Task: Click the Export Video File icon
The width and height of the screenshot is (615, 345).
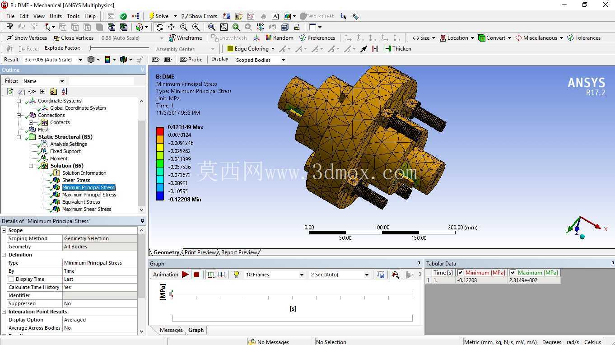Action: (381, 275)
